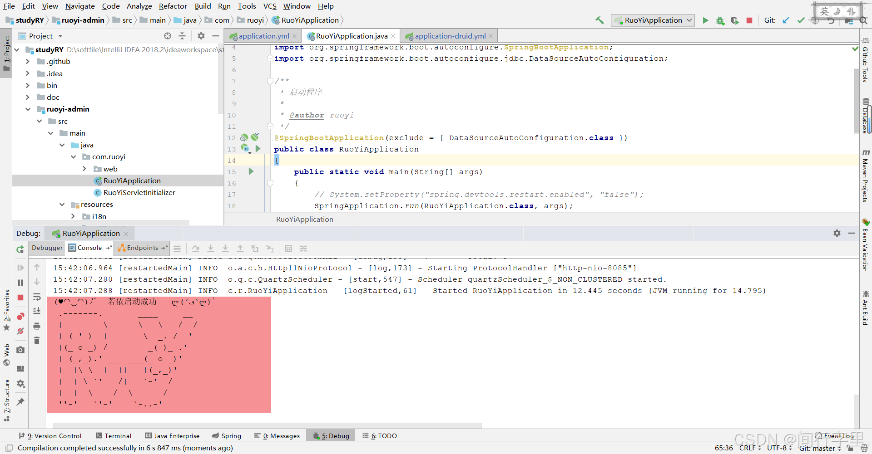Toggle the Maven Projects tool window button
This screenshot has height=454, width=872.
coord(866,176)
